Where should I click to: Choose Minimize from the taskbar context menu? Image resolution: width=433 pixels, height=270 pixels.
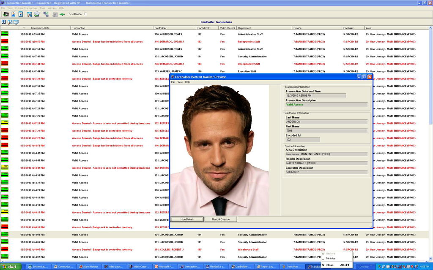[331, 258]
